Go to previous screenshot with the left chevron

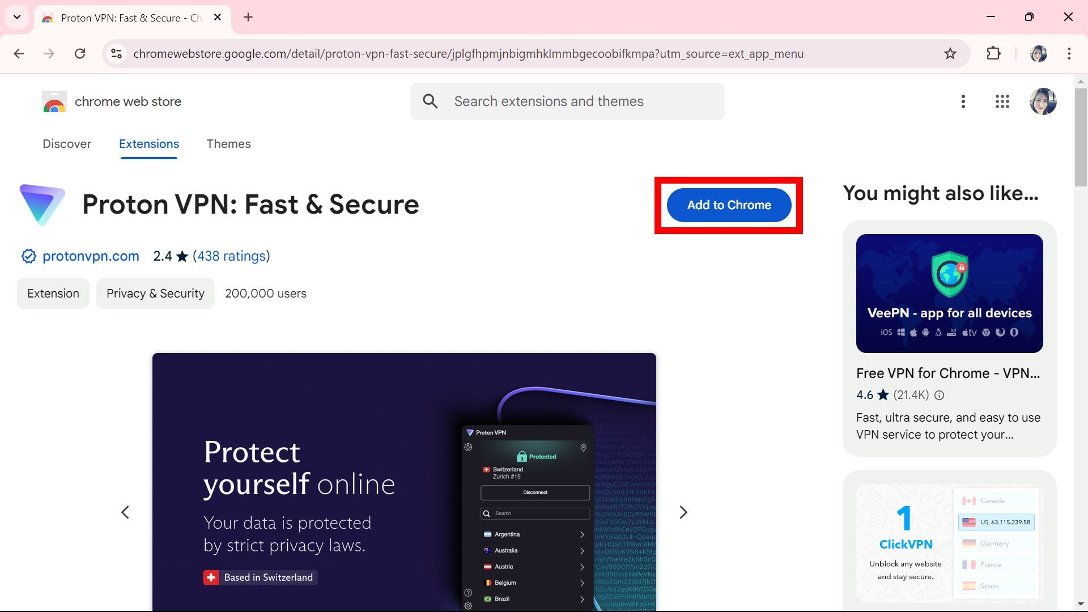[x=125, y=512]
